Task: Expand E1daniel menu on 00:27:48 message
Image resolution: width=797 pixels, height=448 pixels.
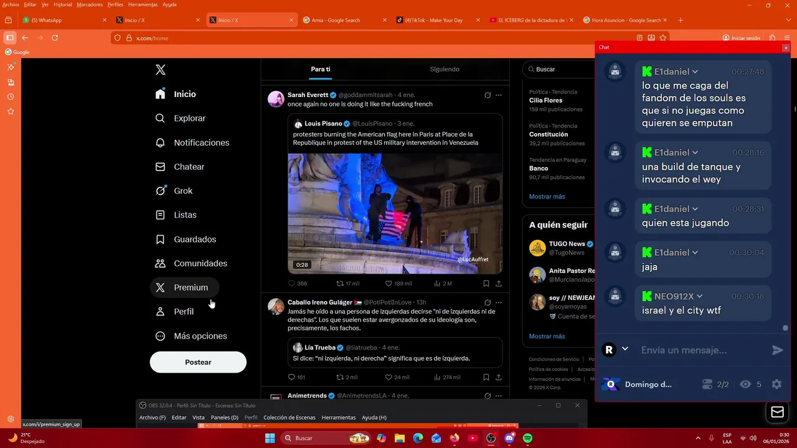Action: (695, 72)
